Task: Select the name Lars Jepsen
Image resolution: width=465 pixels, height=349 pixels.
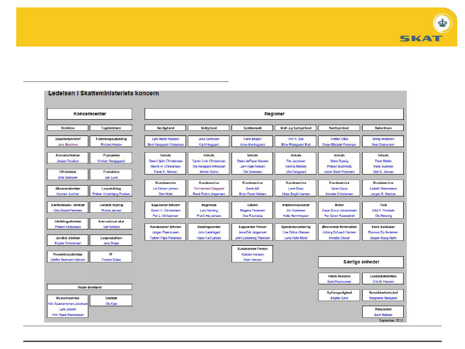Action: 67,309
